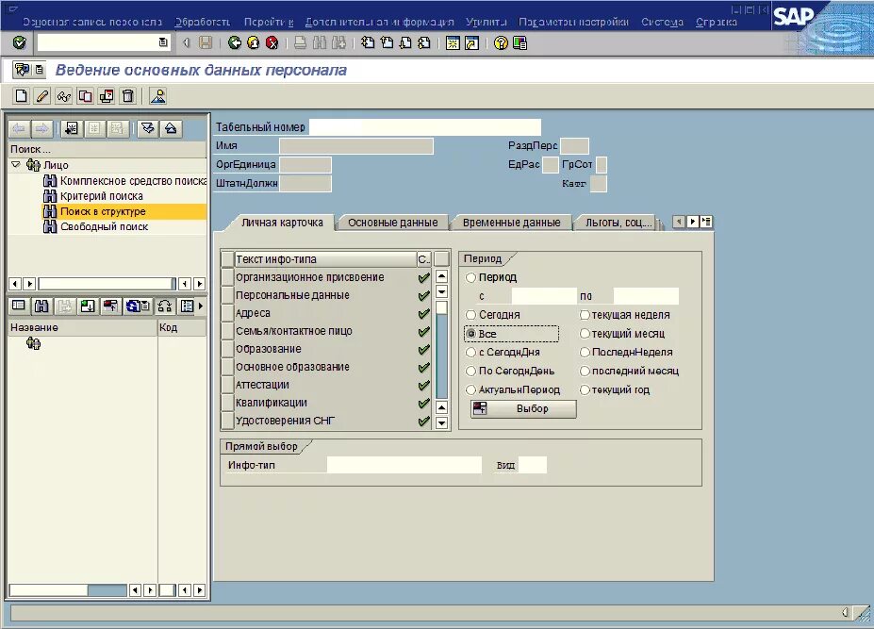
Task: Click the Create new session icon
Action: pyautogui.click(x=453, y=43)
